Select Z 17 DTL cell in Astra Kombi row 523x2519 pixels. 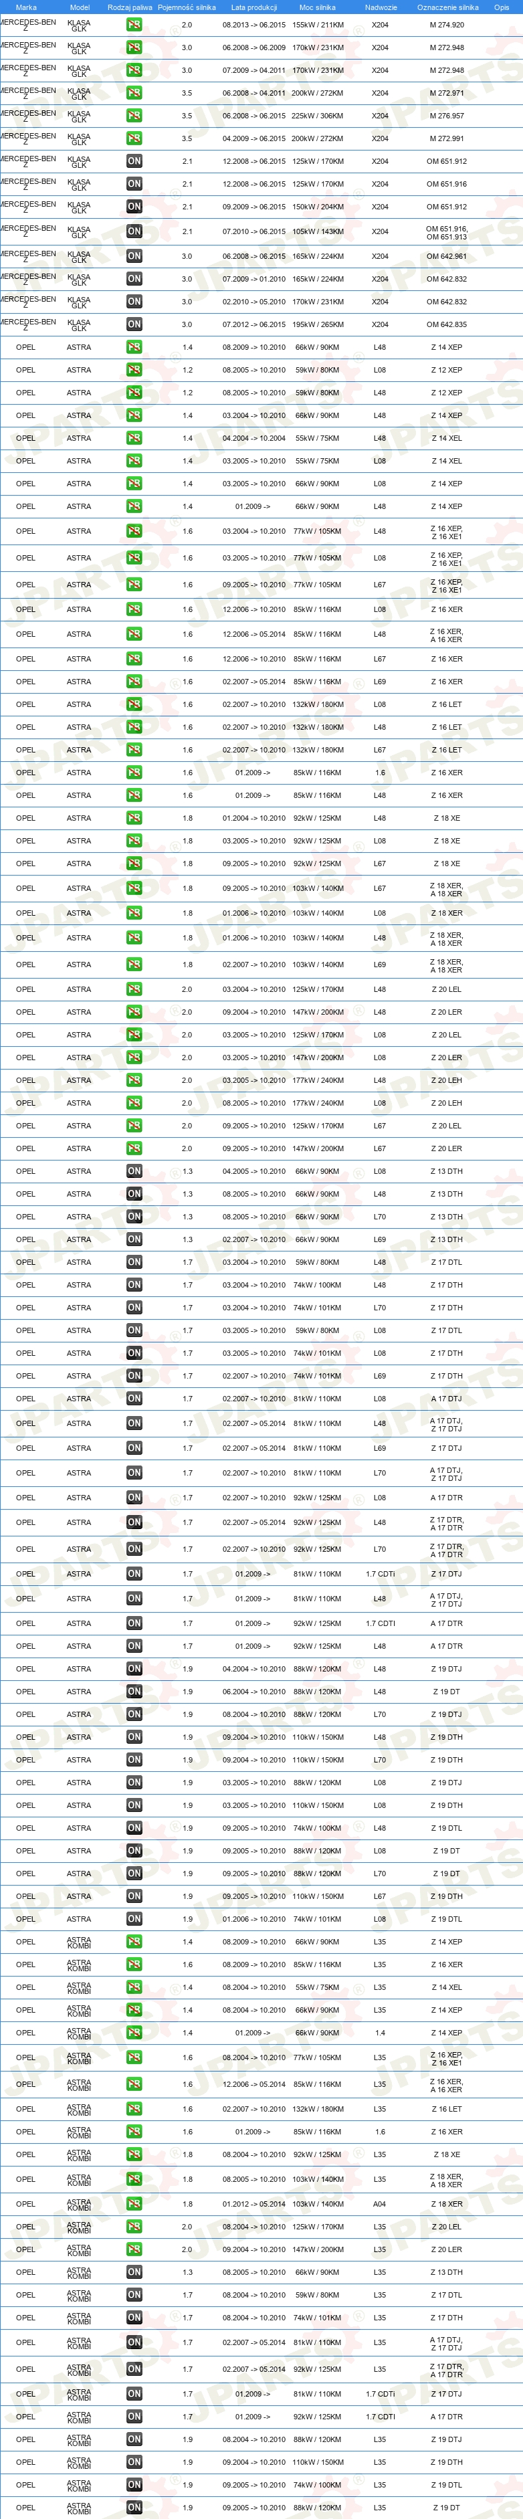pyautogui.click(x=447, y=2294)
